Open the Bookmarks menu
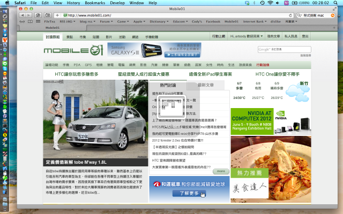The height and width of the screenshot is (214, 343). 95,3
